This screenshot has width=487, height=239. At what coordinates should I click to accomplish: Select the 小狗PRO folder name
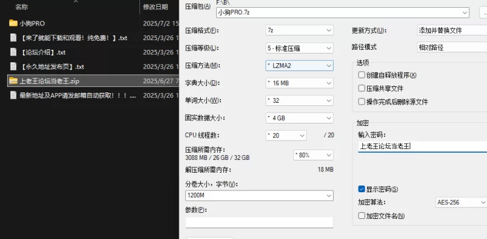pos(32,23)
